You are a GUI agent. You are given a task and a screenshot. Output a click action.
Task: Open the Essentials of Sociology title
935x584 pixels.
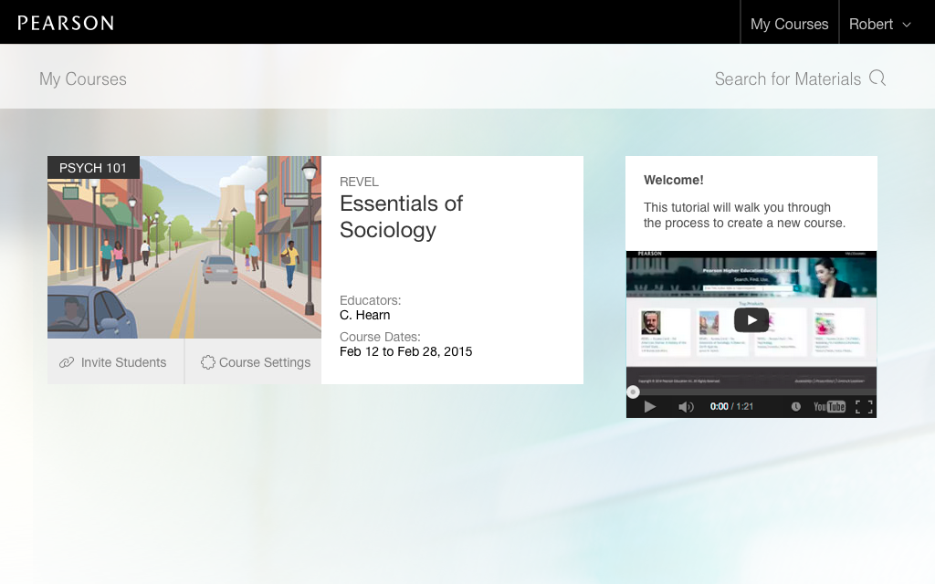pos(401,216)
